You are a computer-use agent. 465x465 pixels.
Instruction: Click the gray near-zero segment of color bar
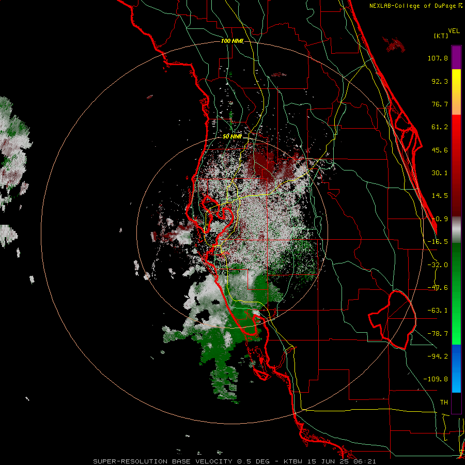tap(456, 230)
